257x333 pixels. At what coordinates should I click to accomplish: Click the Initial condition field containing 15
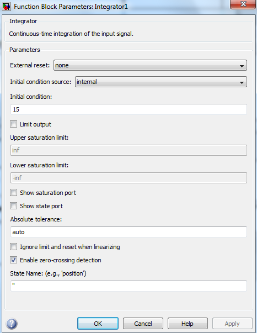click(x=128, y=109)
